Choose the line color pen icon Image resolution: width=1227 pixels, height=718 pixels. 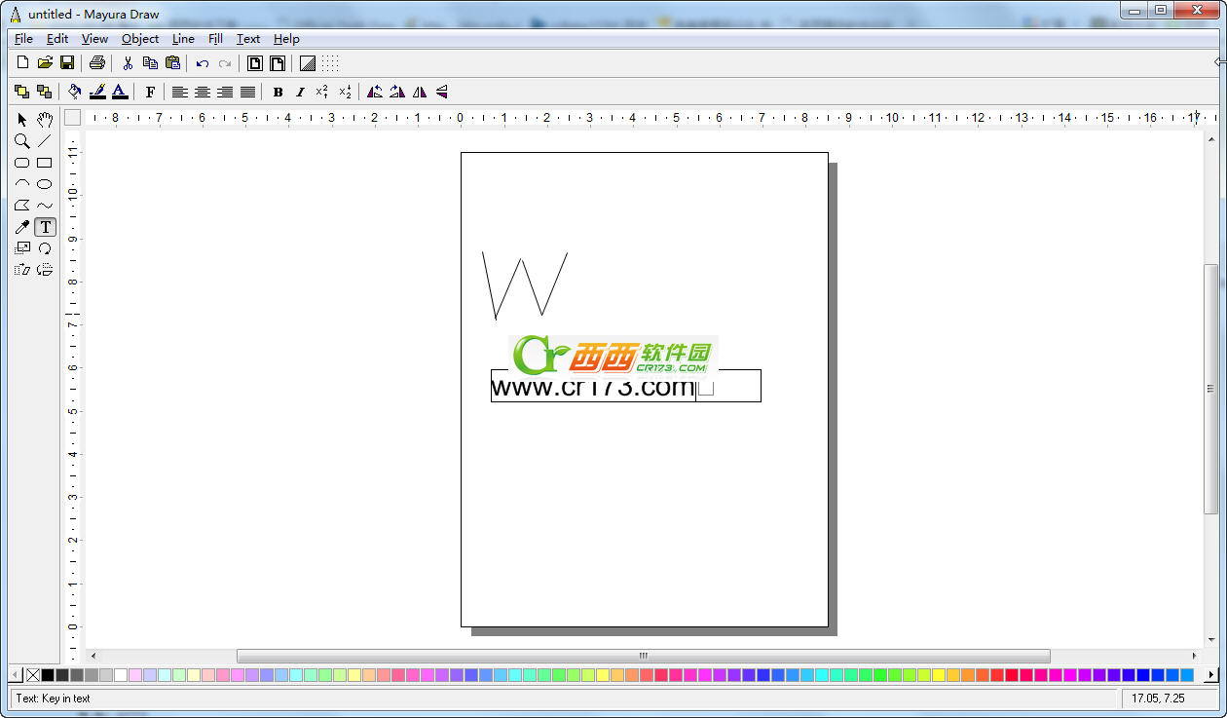[x=97, y=92]
